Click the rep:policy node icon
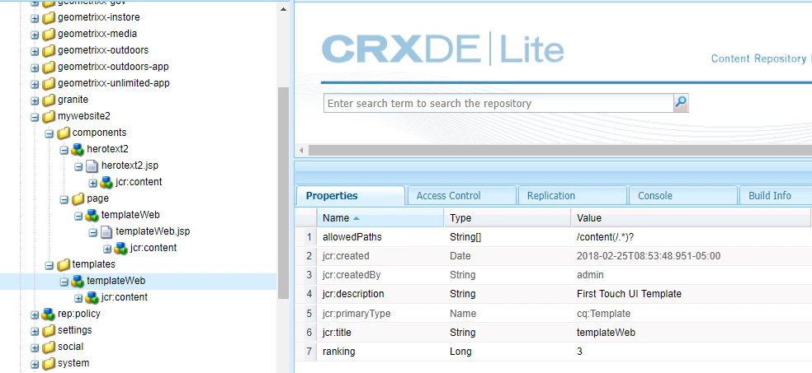Image resolution: width=812 pixels, height=373 pixels. click(x=49, y=314)
